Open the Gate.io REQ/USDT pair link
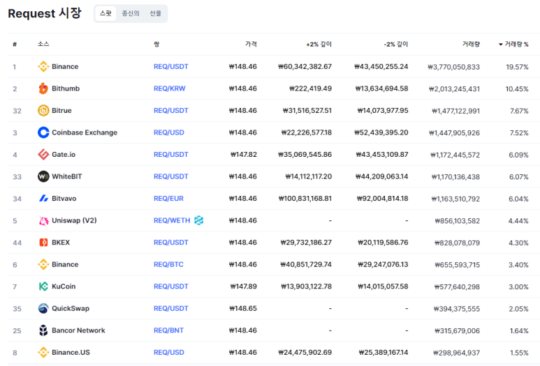The image size is (540, 366). click(x=171, y=154)
